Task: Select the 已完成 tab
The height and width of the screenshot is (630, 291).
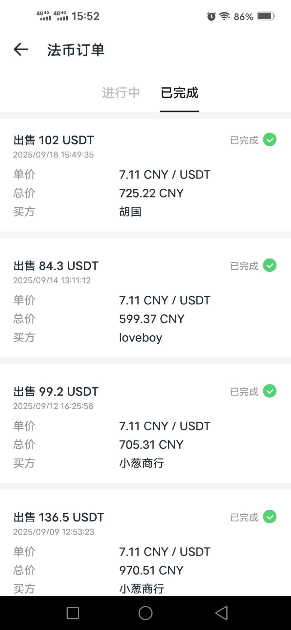Action: coord(179,93)
